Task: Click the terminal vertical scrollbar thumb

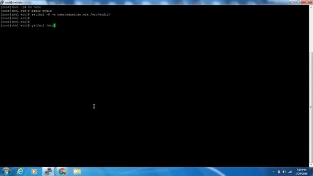Action: [x=311, y=108]
